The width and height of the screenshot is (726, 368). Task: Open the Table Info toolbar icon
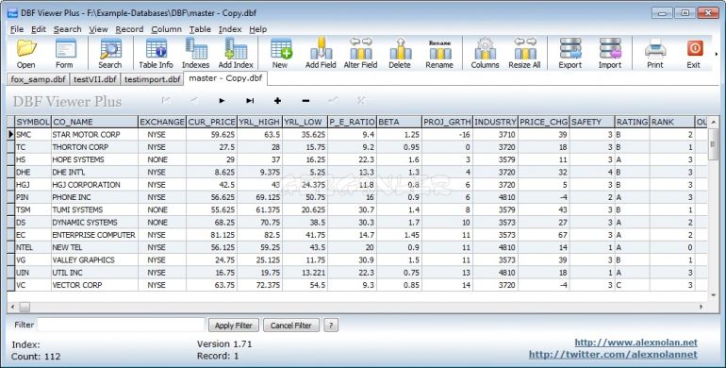click(156, 54)
